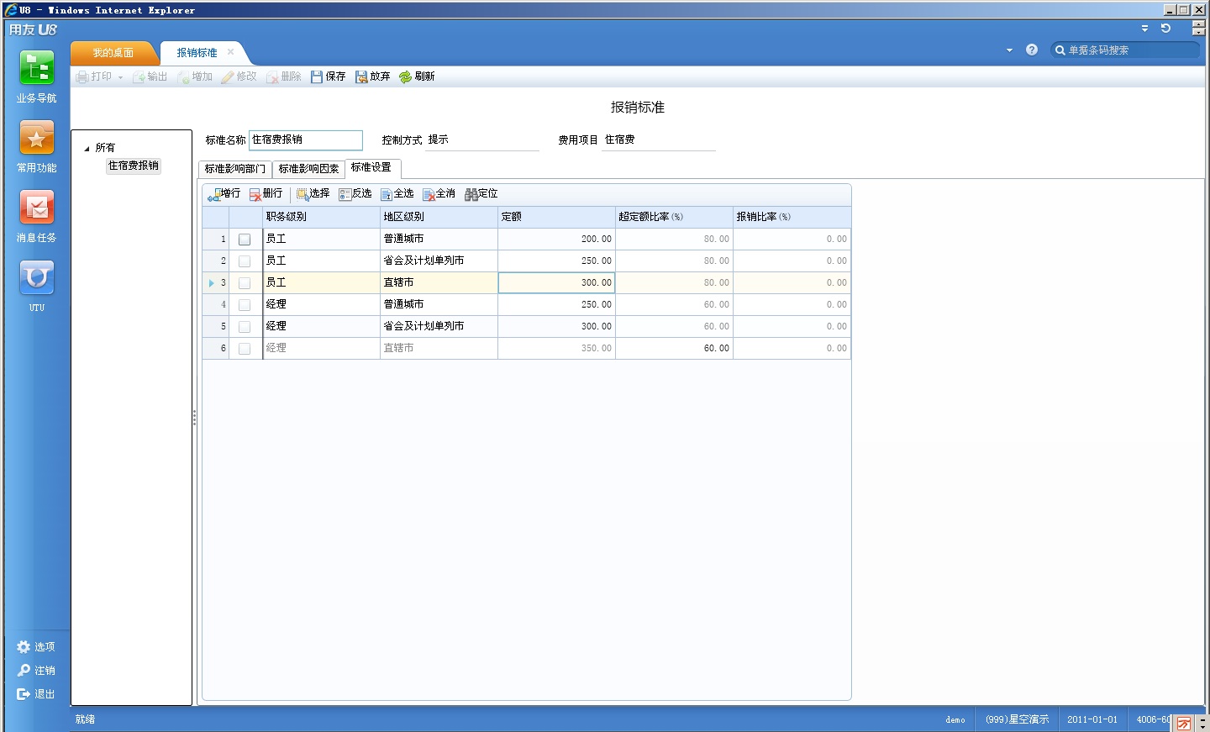The image size is (1210, 732).
Task: Exit using the 退出 icon
Action: click(24, 694)
